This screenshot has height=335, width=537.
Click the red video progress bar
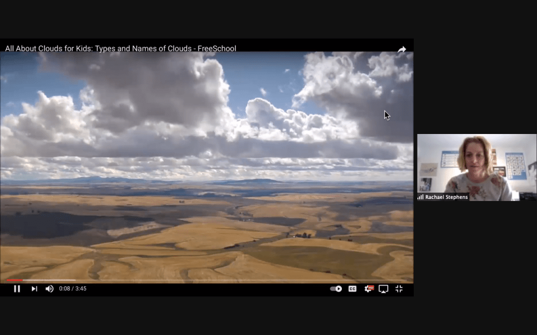[x=15, y=281]
